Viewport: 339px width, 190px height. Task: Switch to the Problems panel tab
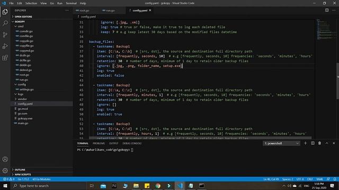tap(99, 143)
